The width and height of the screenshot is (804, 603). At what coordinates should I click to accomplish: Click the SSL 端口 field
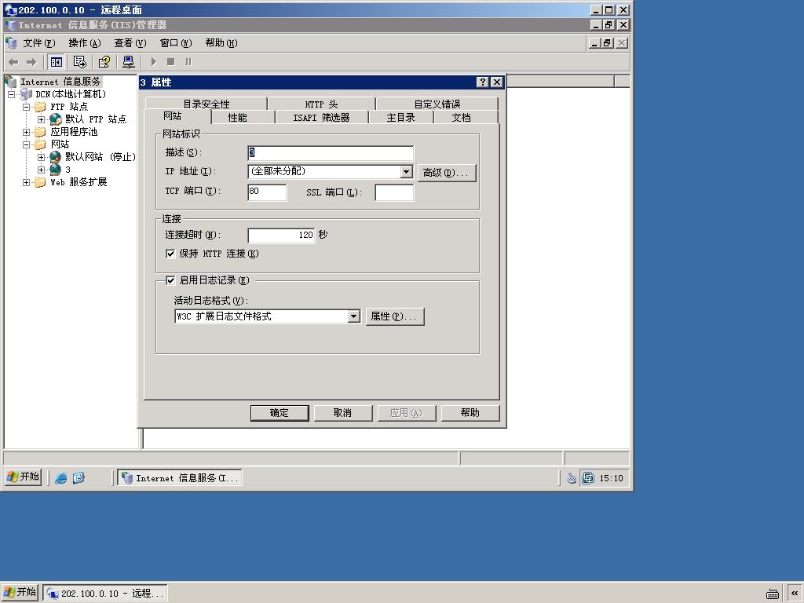point(394,192)
